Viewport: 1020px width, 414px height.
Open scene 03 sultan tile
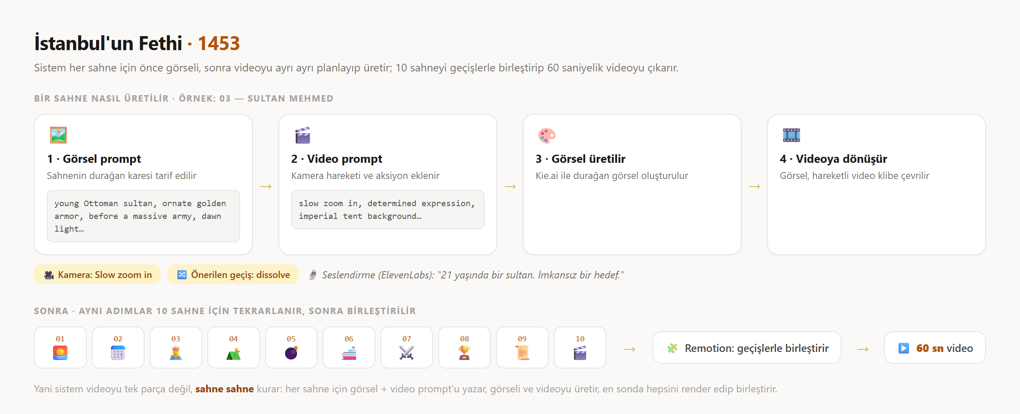coord(176,347)
